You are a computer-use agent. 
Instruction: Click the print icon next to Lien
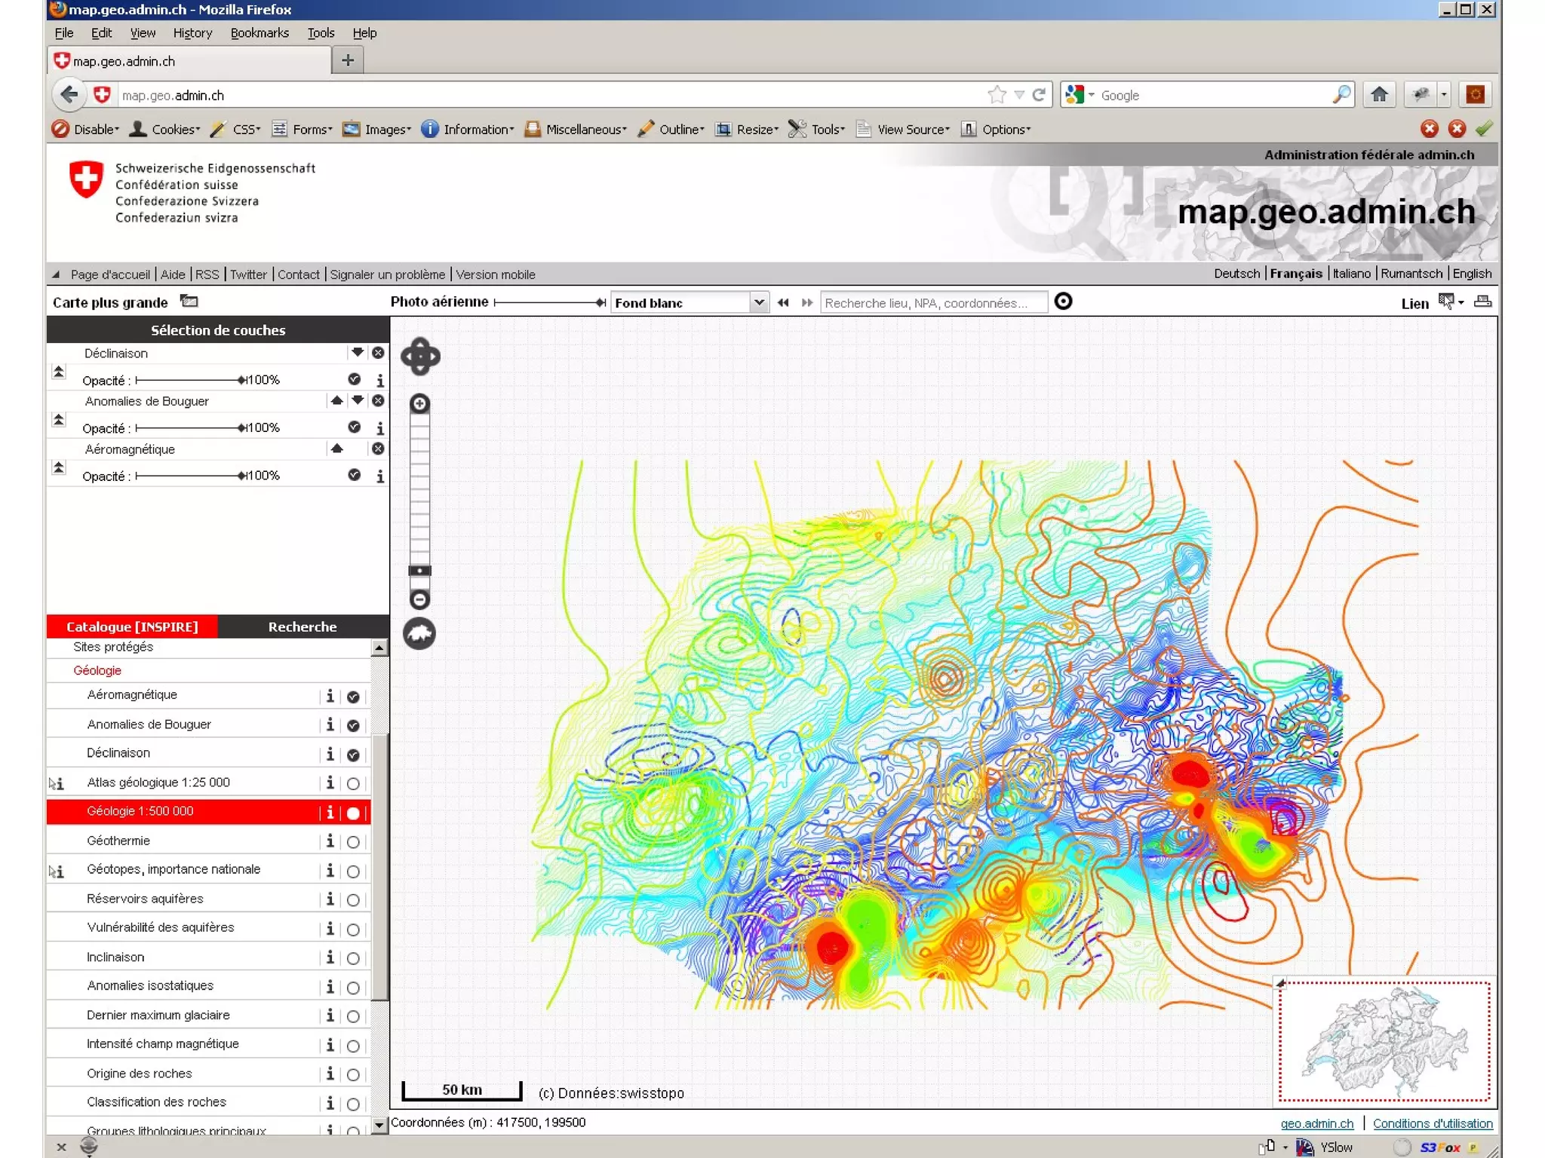point(1482,302)
